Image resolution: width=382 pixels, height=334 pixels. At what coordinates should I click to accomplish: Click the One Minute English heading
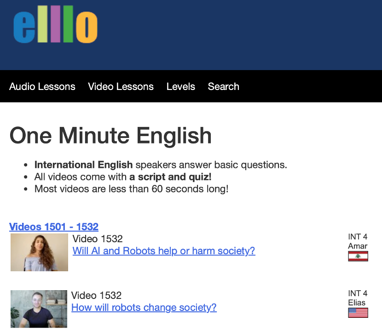coord(110,136)
